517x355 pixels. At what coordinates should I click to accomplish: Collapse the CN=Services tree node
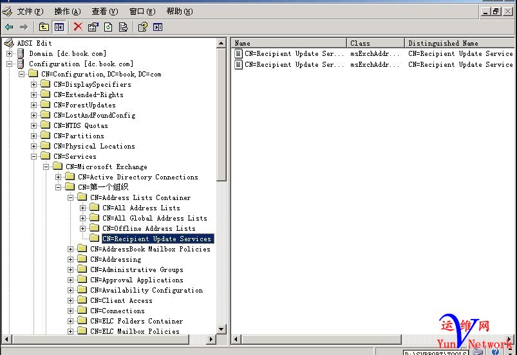(x=34, y=156)
